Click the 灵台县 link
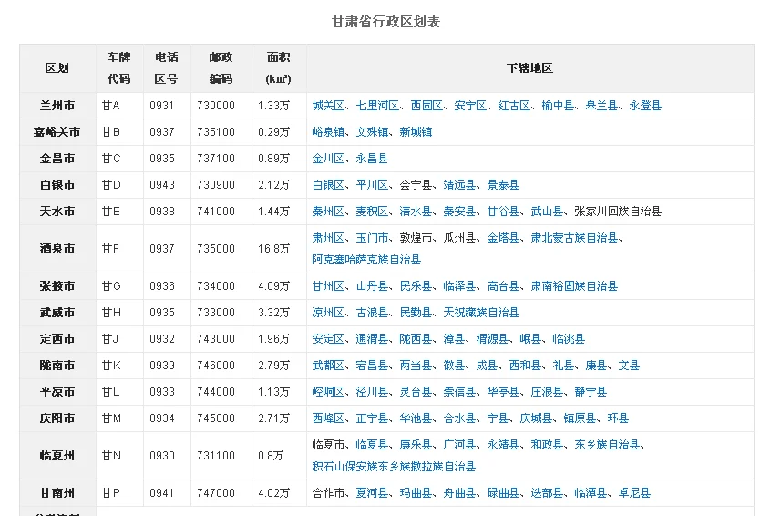 tap(416, 393)
